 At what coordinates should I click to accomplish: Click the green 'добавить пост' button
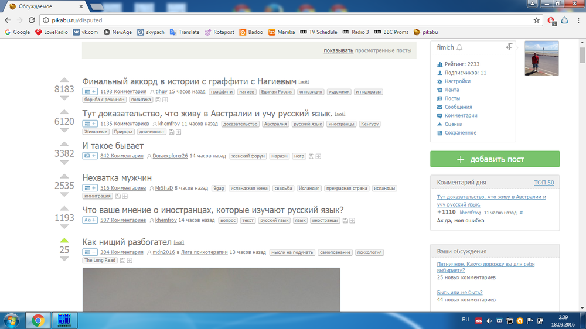(495, 159)
